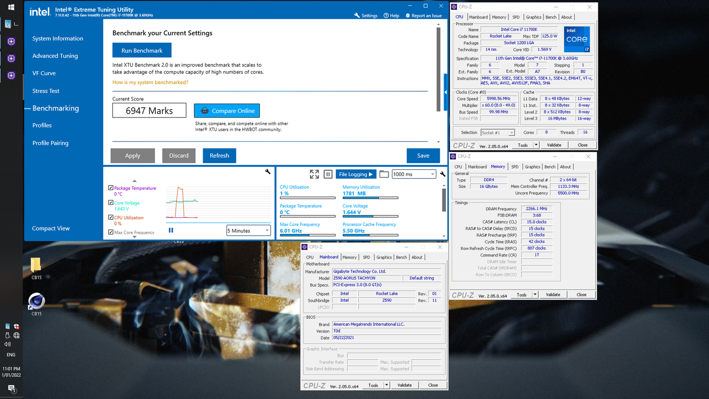The image size is (709, 399).
Task: Open the Profiles section
Action: pos(42,125)
